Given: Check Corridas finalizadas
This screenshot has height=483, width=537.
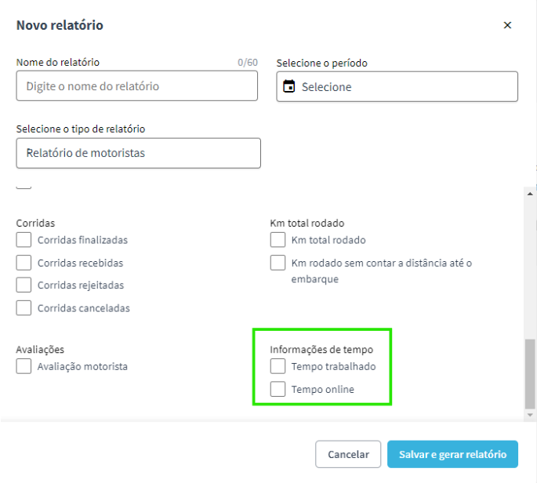Looking at the screenshot, I should (24, 240).
